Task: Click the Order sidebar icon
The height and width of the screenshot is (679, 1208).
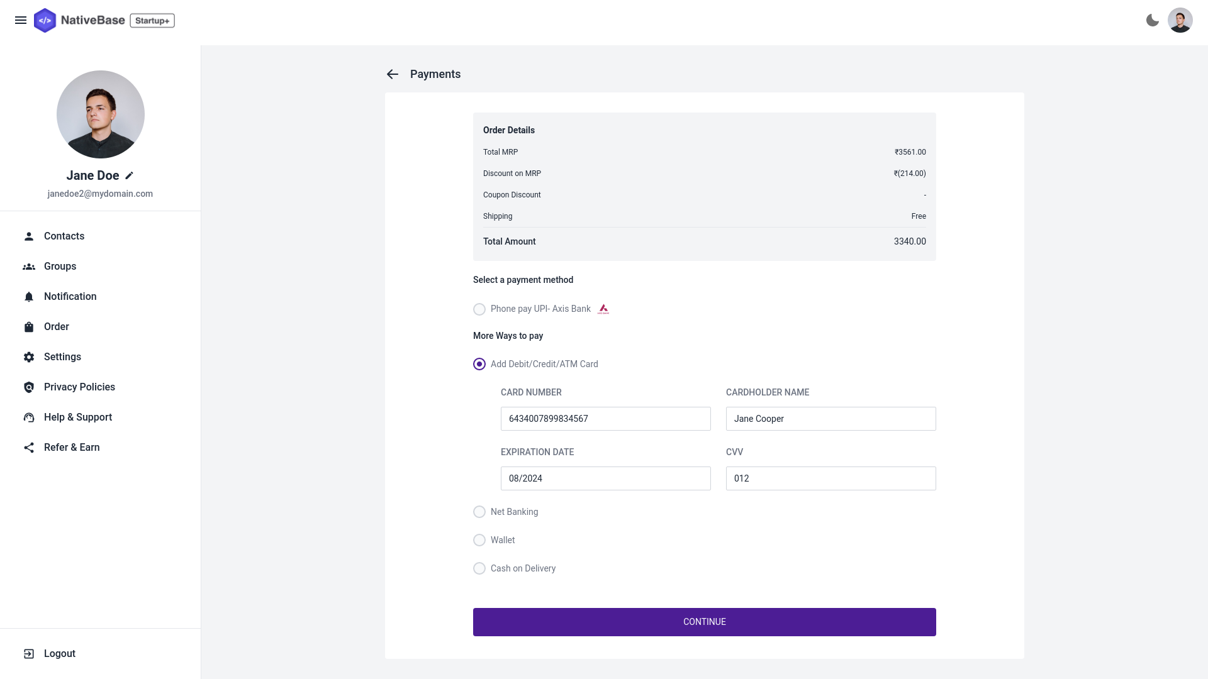Action: (29, 326)
